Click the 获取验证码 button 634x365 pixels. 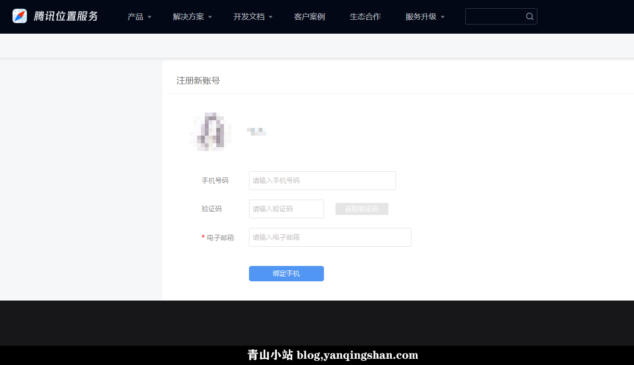[x=362, y=209]
